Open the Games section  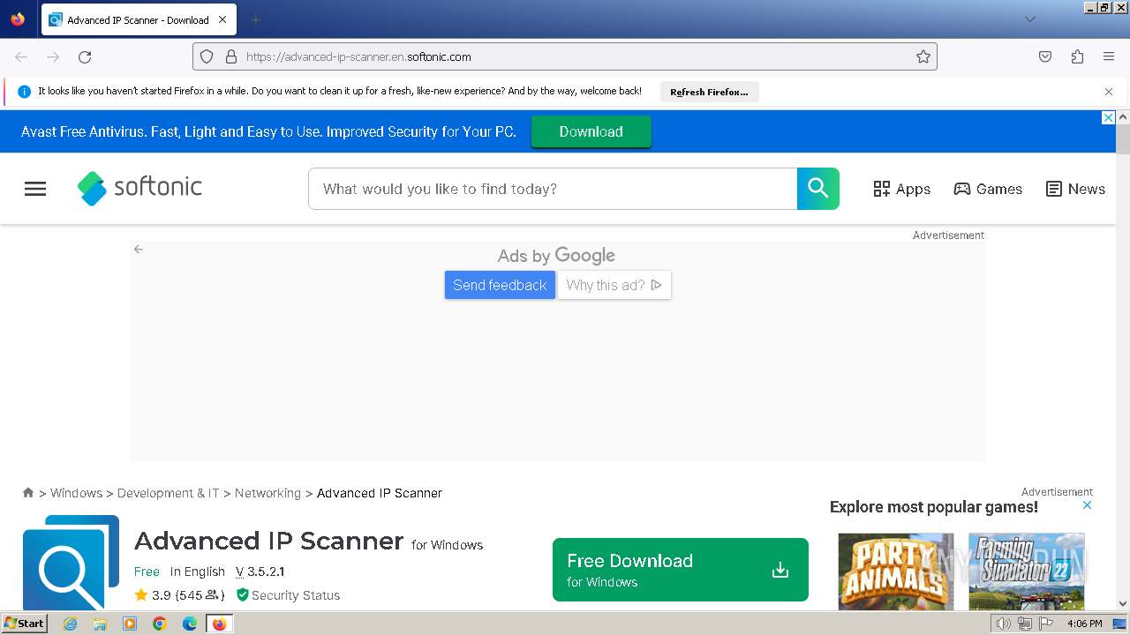point(988,189)
